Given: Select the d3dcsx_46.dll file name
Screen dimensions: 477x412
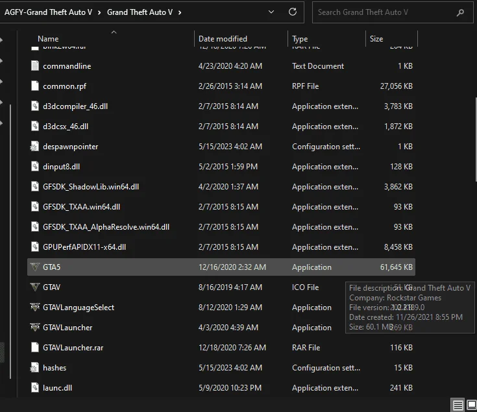Looking at the screenshot, I should [66, 126].
